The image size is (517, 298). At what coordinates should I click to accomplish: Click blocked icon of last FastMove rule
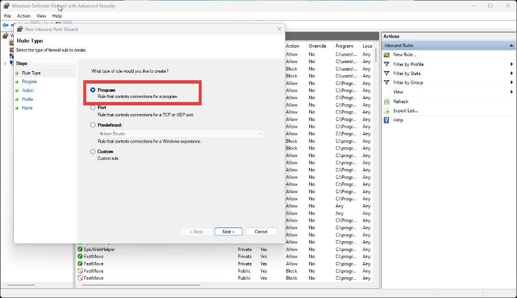[x=80, y=278]
